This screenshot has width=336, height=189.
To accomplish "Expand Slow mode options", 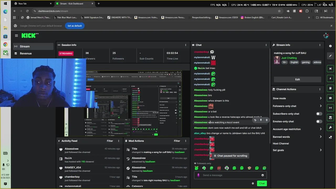I will click(297, 98).
